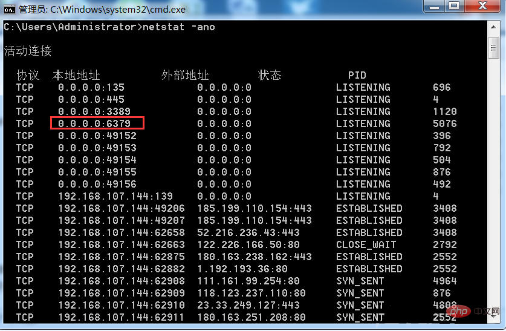Click PID value 396

442,136
